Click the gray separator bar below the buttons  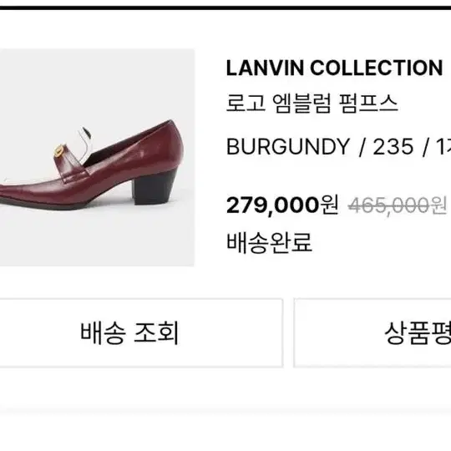pos(225,411)
